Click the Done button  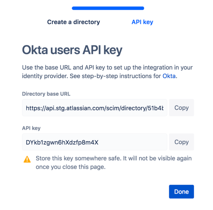pos(181,192)
